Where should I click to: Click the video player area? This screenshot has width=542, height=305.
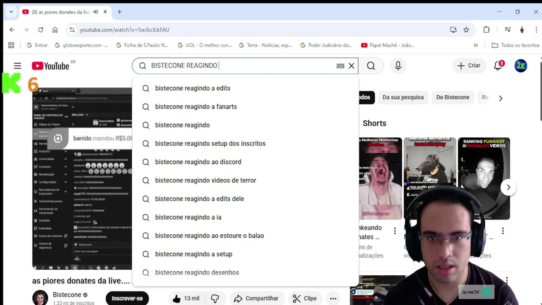point(82,179)
